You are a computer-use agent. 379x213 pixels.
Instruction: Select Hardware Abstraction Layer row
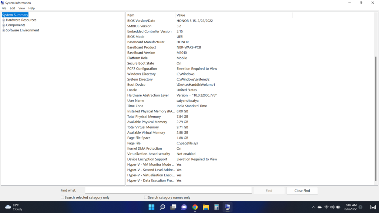pyautogui.click(x=209, y=95)
